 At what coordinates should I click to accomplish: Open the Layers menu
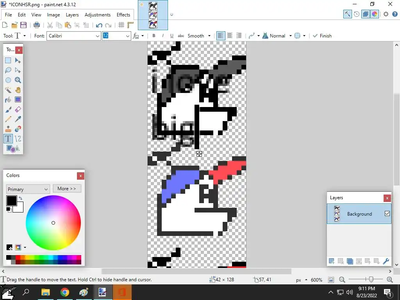click(x=72, y=15)
